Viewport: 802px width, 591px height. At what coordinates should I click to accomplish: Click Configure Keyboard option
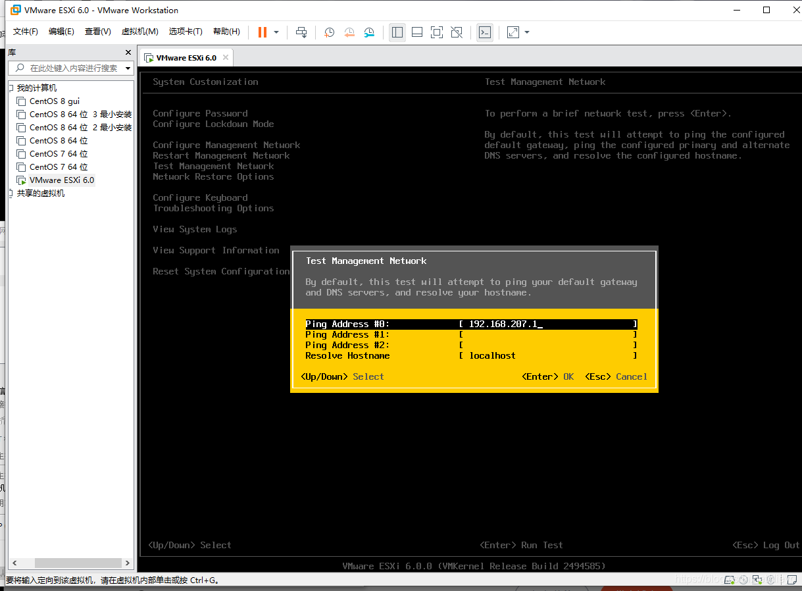[200, 197]
